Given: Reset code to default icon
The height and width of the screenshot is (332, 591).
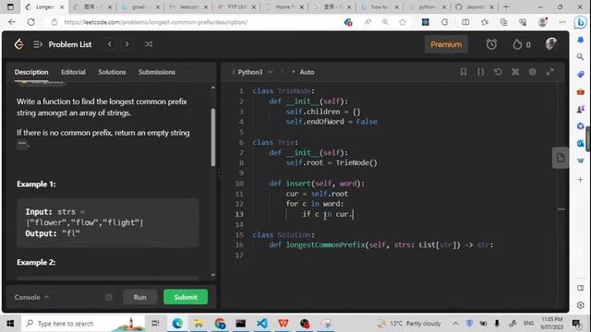Looking at the screenshot, I should 498,72.
